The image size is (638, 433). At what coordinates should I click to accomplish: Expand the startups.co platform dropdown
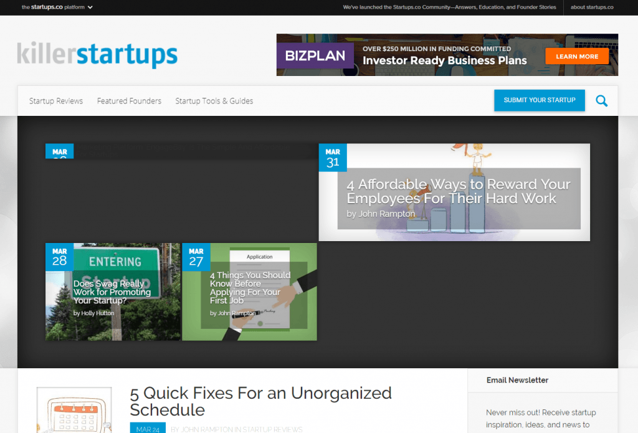pyautogui.click(x=57, y=7)
